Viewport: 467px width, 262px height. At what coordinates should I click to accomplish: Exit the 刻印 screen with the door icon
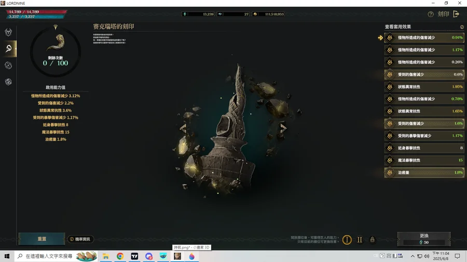[456, 14]
